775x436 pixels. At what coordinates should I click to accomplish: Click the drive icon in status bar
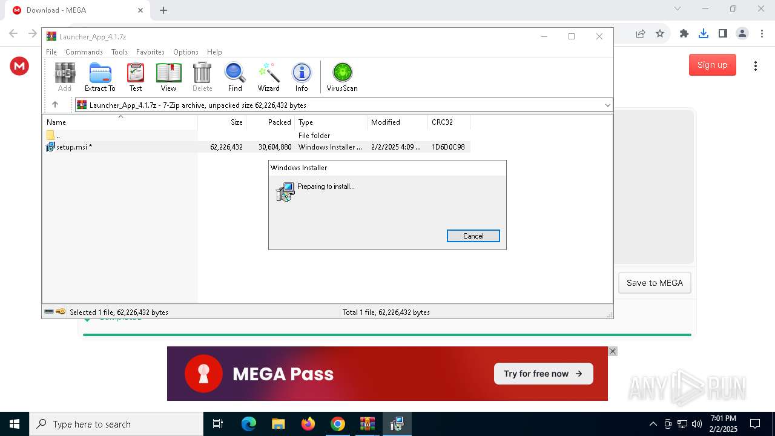tap(49, 312)
